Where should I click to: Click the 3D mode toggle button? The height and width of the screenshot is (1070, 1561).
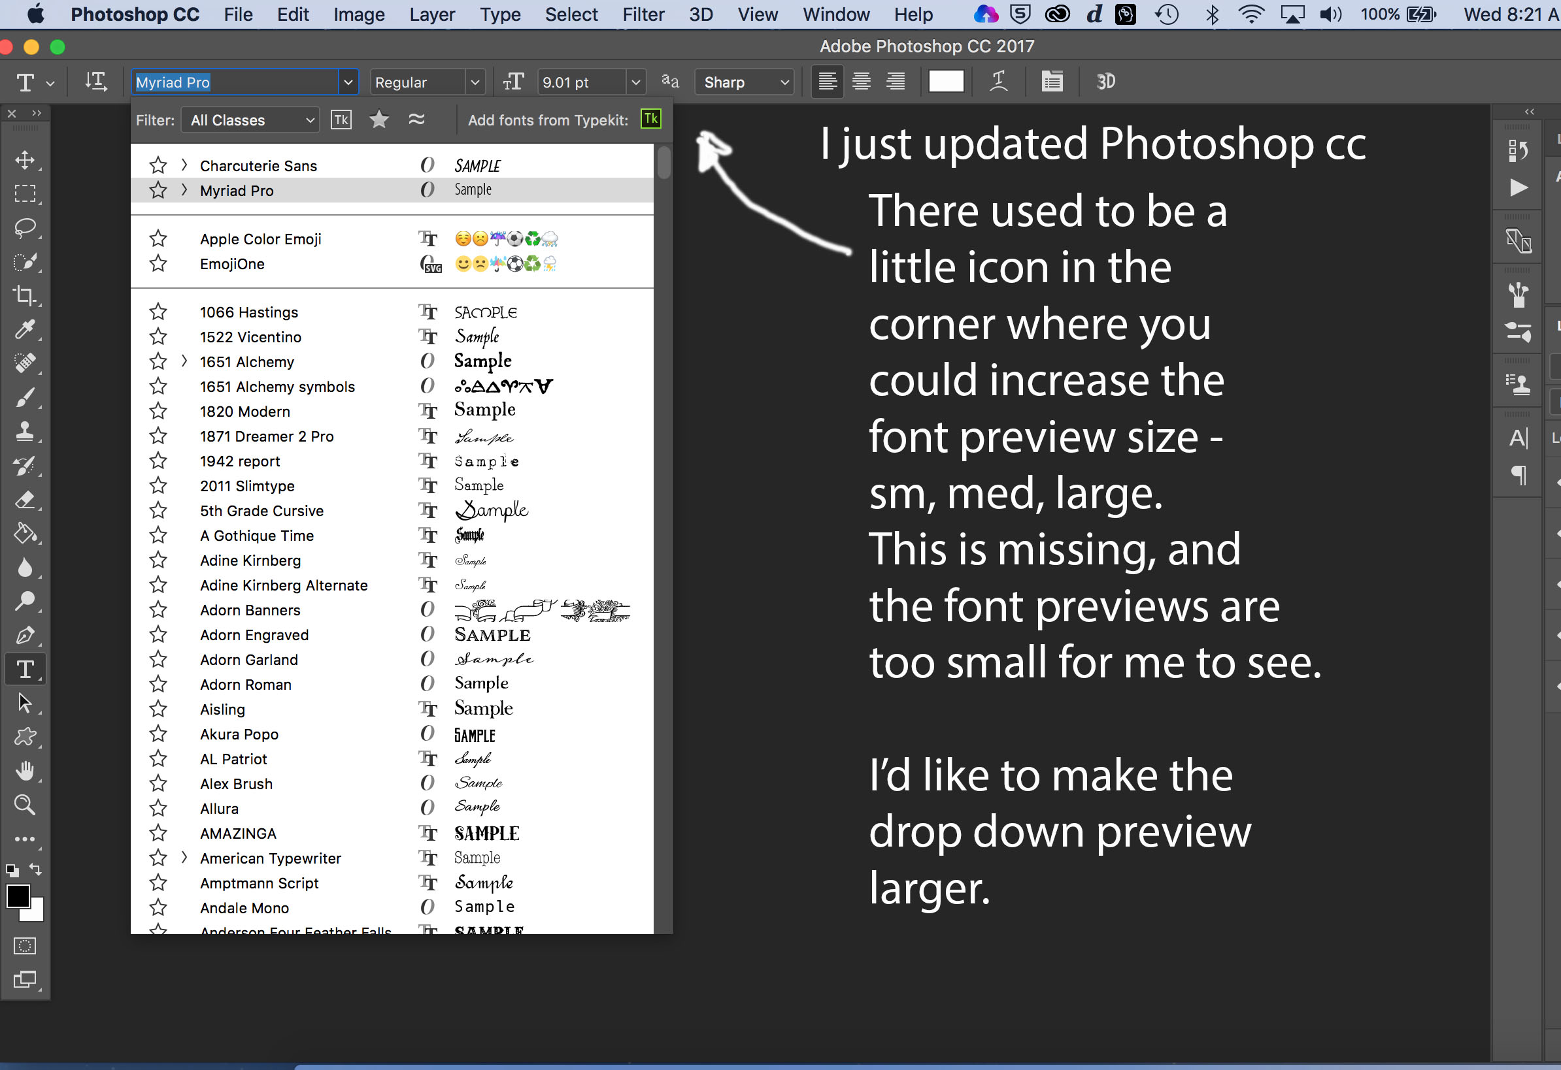point(1104,80)
